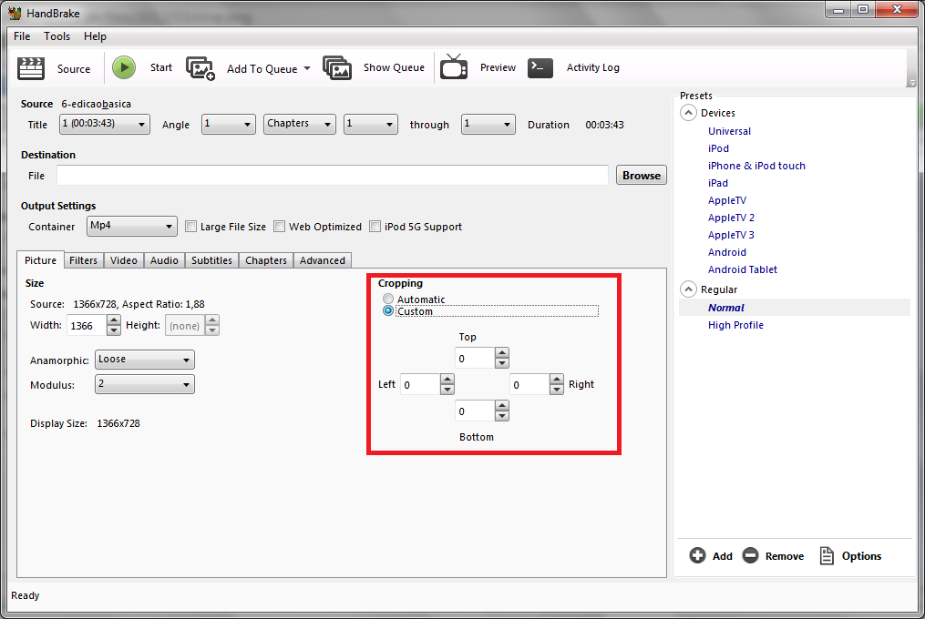Increase the Left crop value
Screen dimensions: 925x619
(x=447, y=379)
